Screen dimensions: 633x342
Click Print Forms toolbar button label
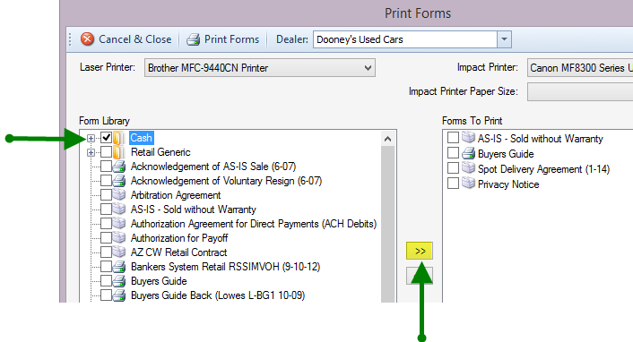(231, 39)
